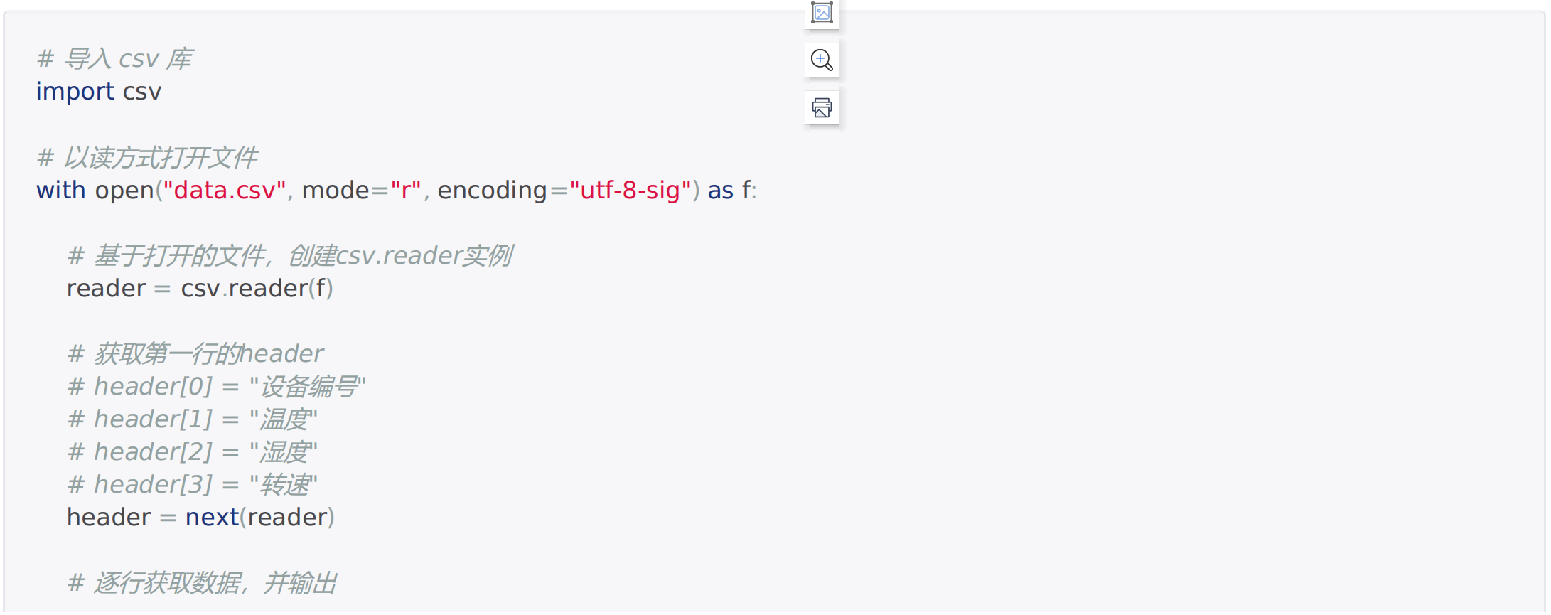
Task: Click the as keyword before f
Action: click(x=720, y=191)
